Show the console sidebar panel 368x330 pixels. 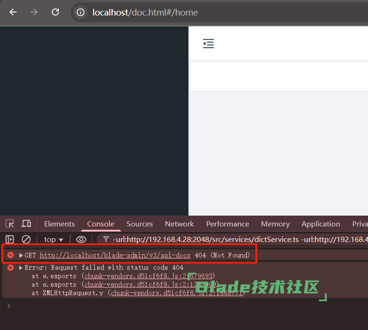click(x=10, y=239)
